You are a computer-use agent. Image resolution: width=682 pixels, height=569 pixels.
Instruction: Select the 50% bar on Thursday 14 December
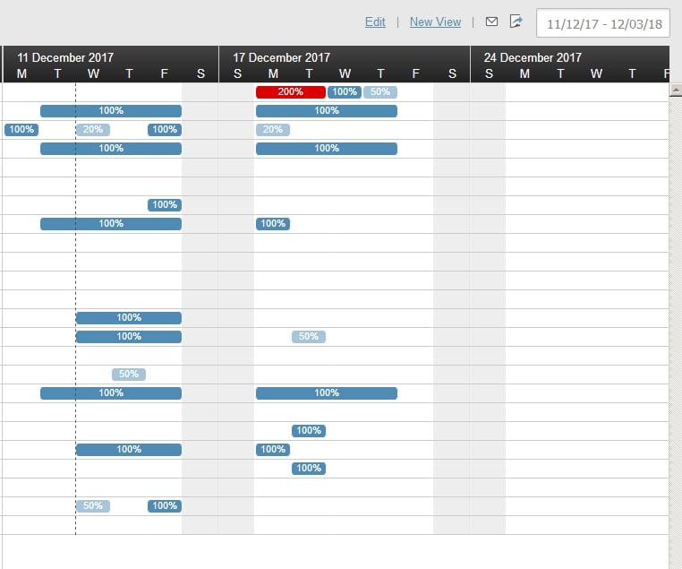coord(129,375)
